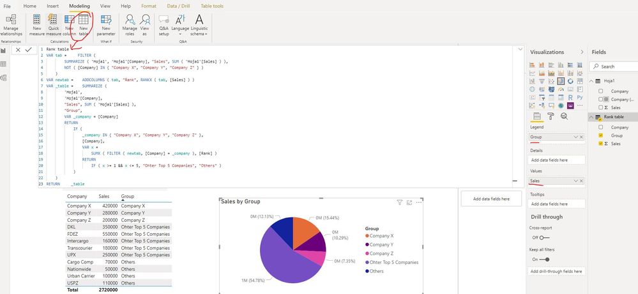Toggle the Keep all filters switch
This screenshot has height=294, width=638.
click(544, 259)
